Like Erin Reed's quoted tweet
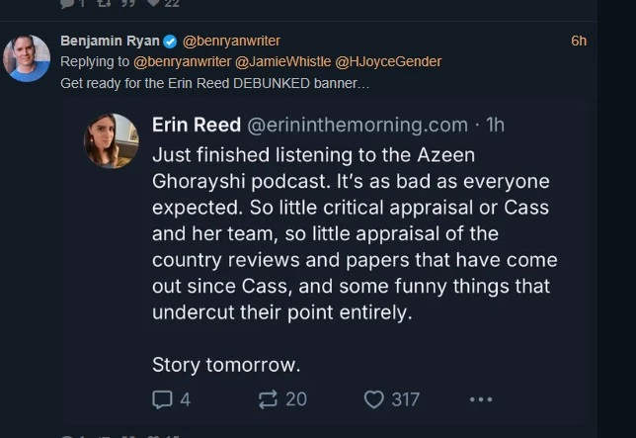Image resolution: width=636 pixels, height=438 pixels. pos(374,399)
